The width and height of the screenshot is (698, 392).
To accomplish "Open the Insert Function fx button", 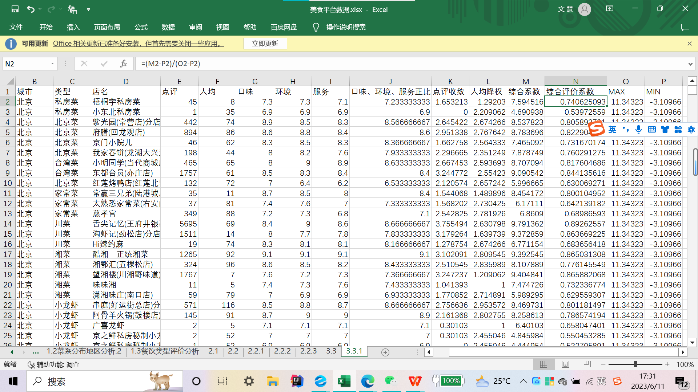I will (x=123, y=64).
